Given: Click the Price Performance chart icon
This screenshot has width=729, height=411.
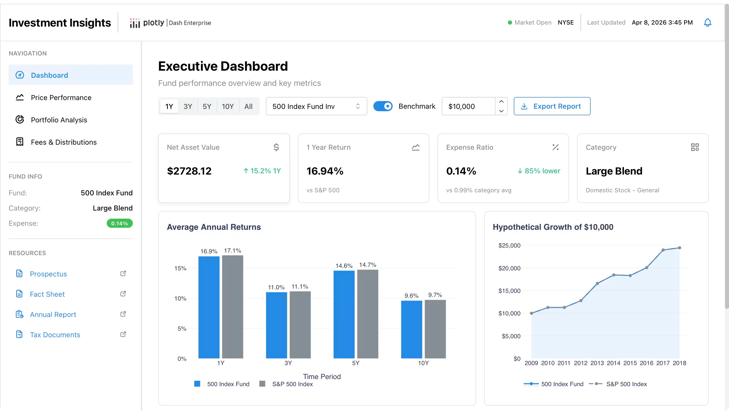Looking at the screenshot, I should pos(20,97).
